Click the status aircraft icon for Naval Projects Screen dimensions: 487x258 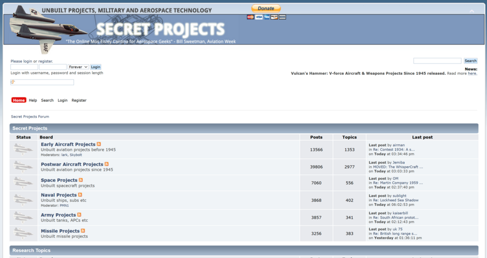[23, 200]
